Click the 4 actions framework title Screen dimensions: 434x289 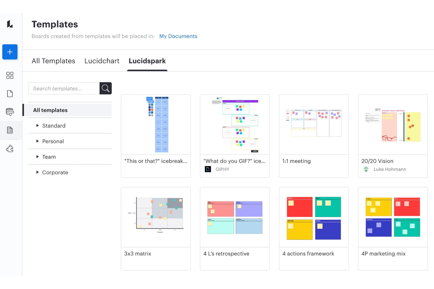click(308, 254)
